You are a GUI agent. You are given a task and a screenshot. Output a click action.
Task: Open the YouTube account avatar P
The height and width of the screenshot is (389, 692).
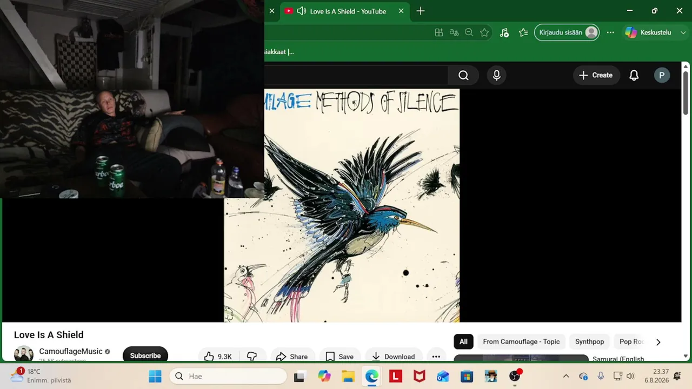tap(662, 76)
